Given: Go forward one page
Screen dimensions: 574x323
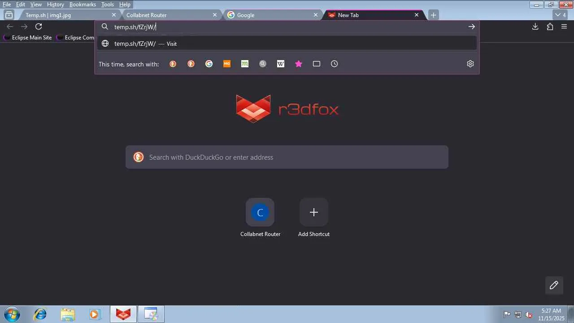Looking at the screenshot, I should (x=24, y=27).
